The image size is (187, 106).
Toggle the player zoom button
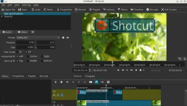click(x=141, y=70)
